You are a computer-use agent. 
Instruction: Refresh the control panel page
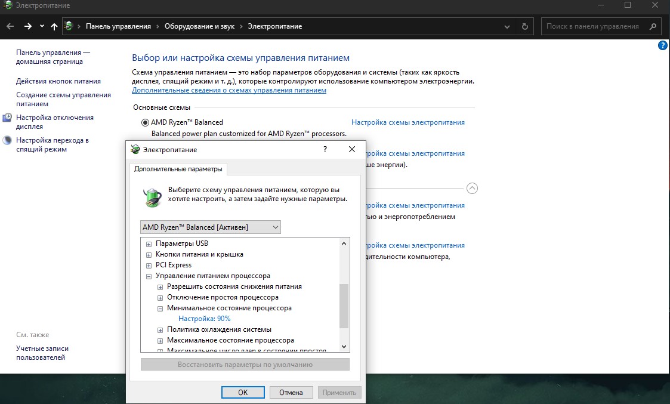524,26
